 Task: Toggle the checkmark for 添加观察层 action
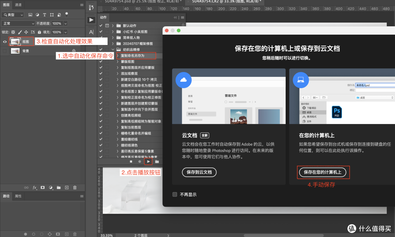pos(101,74)
